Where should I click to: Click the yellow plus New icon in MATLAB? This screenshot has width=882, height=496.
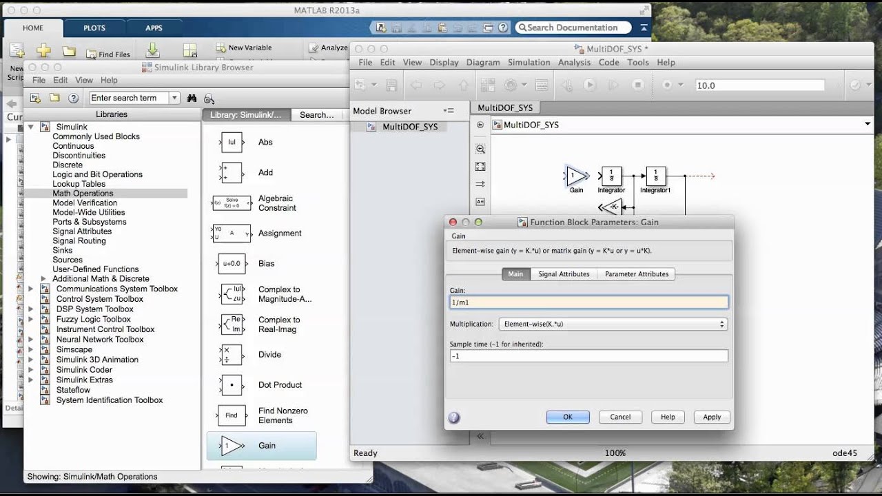[x=43, y=51]
